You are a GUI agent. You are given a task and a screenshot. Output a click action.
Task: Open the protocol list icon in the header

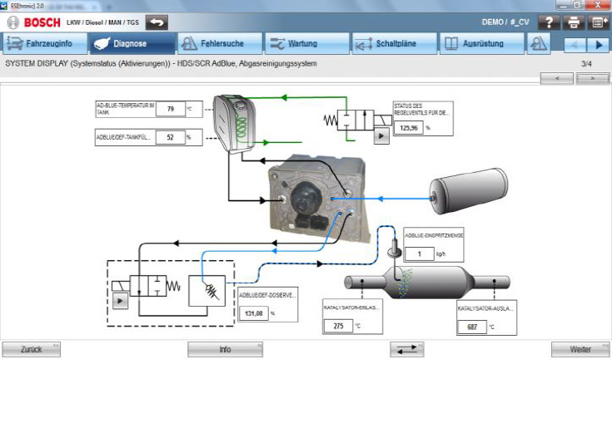click(598, 22)
